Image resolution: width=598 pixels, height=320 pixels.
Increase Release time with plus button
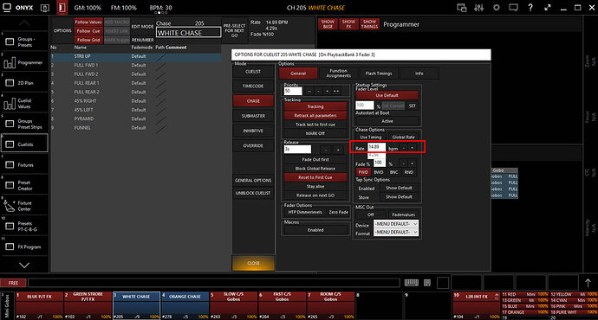337,150
